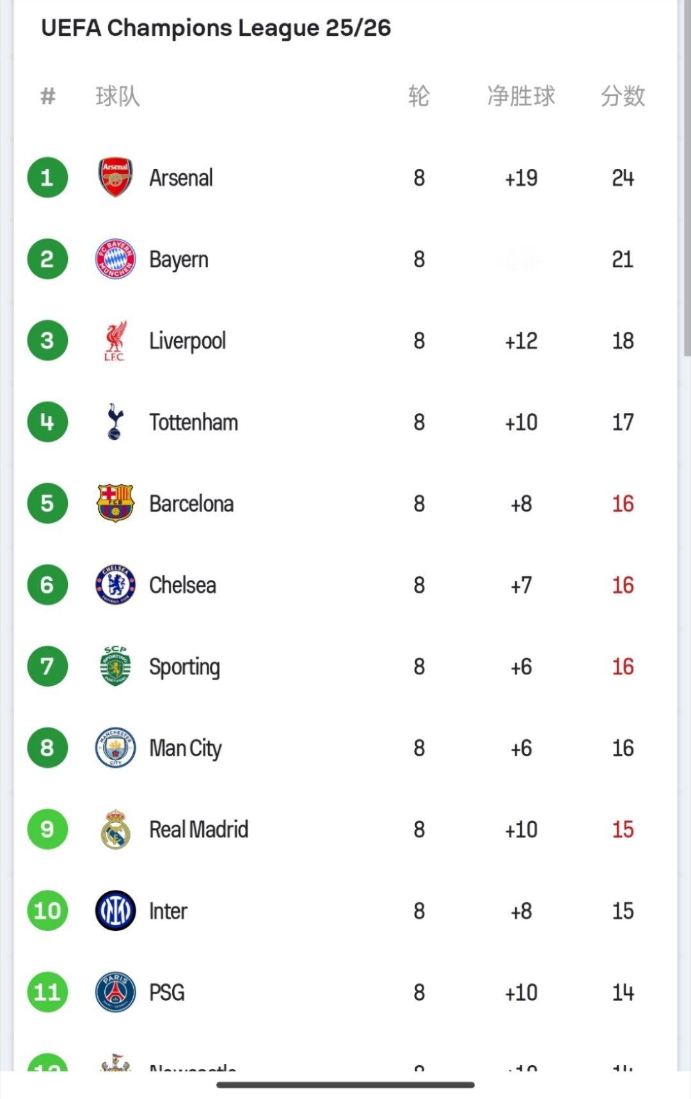
Task: Select the Liverpool crest icon
Action: tap(115, 341)
